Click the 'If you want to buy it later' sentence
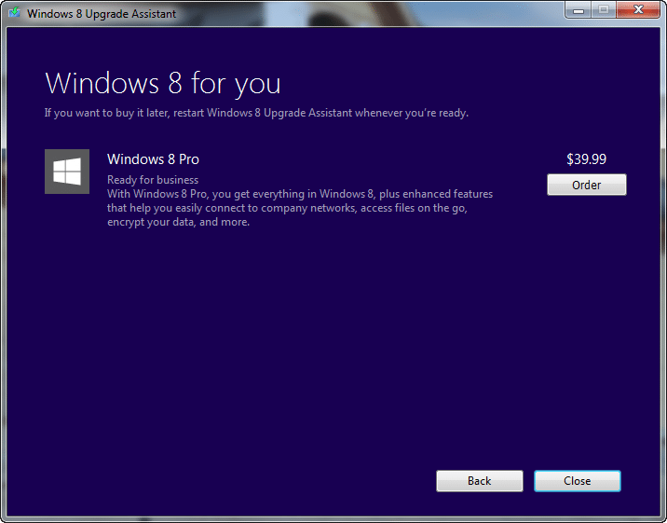The image size is (667, 523). tap(256, 113)
